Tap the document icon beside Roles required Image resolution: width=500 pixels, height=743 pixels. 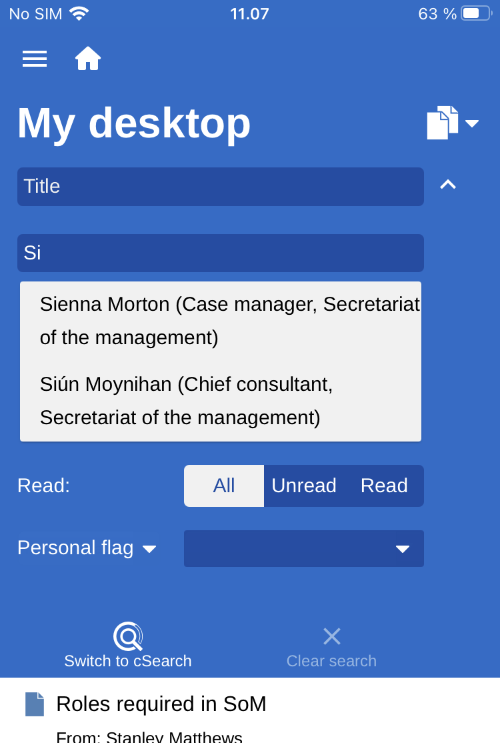point(35,704)
